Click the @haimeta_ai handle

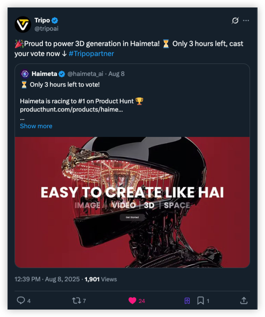(x=85, y=74)
